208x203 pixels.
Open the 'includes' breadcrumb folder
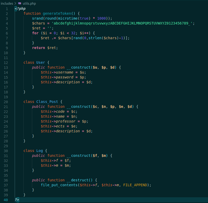[7, 3]
